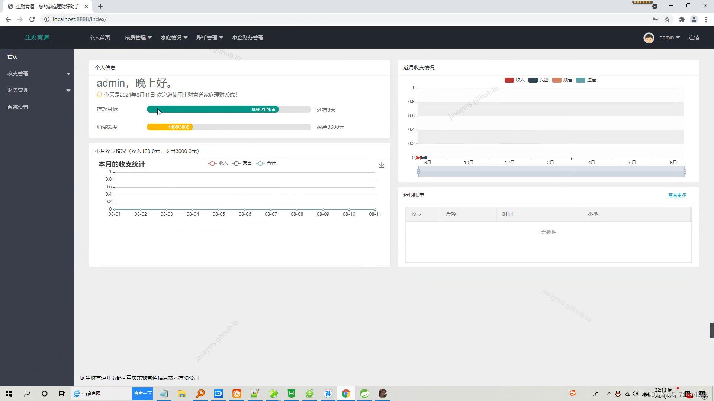Click the bell notification icon beside welcome message
Image resolution: width=714 pixels, height=401 pixels.
pos(99,95)
